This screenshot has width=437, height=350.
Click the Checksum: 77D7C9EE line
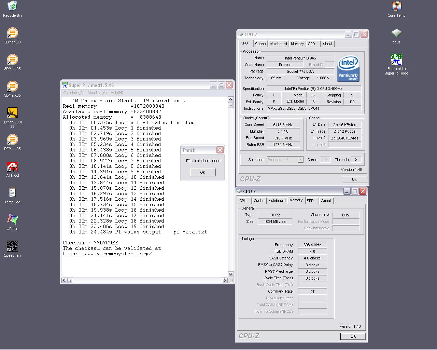click(x=90, y=243)
